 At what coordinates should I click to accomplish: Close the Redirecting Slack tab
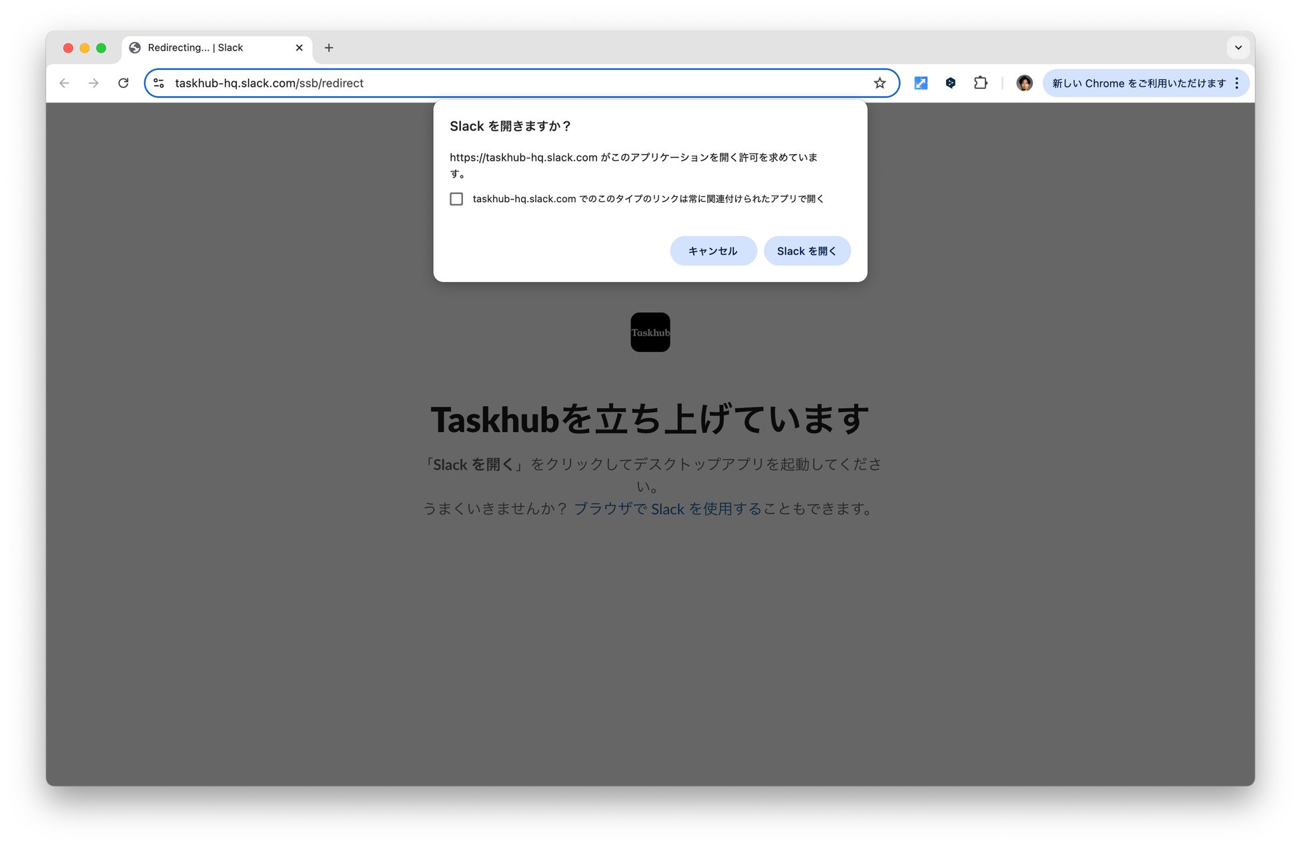299,48
